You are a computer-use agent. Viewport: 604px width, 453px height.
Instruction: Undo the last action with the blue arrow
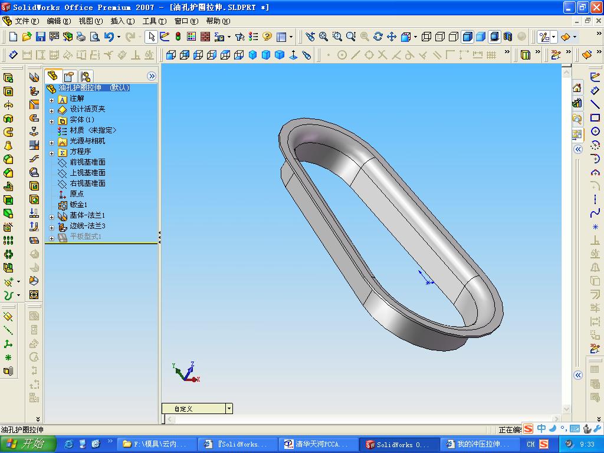(109, 37)
